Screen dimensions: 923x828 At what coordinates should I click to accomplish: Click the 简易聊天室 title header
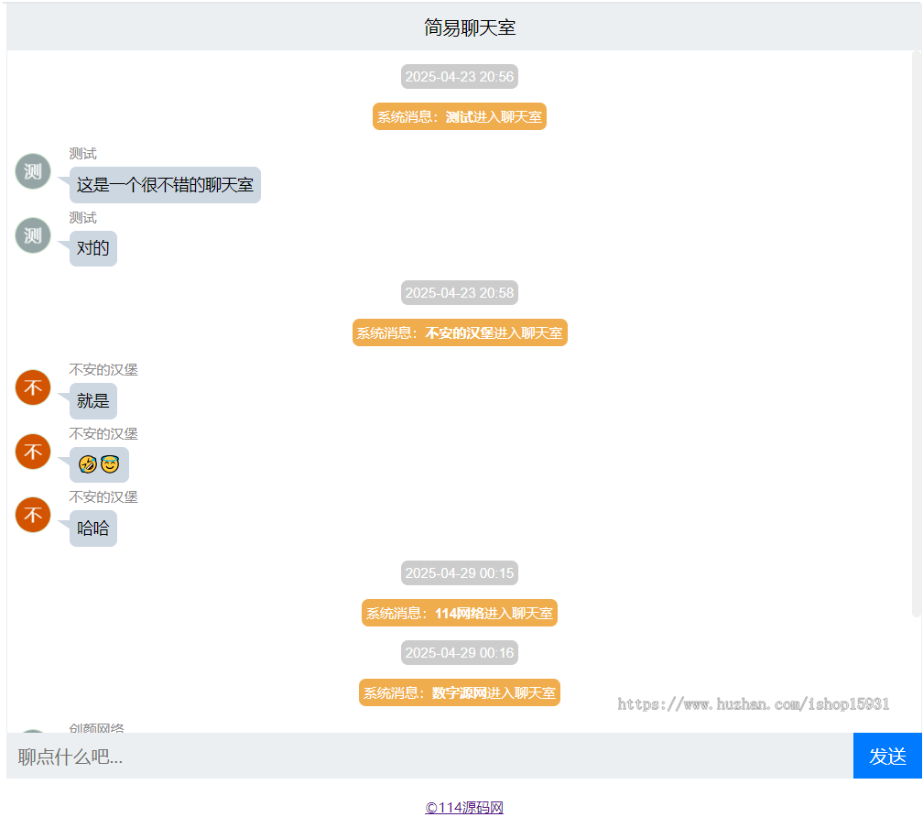[x=470, y=27]
